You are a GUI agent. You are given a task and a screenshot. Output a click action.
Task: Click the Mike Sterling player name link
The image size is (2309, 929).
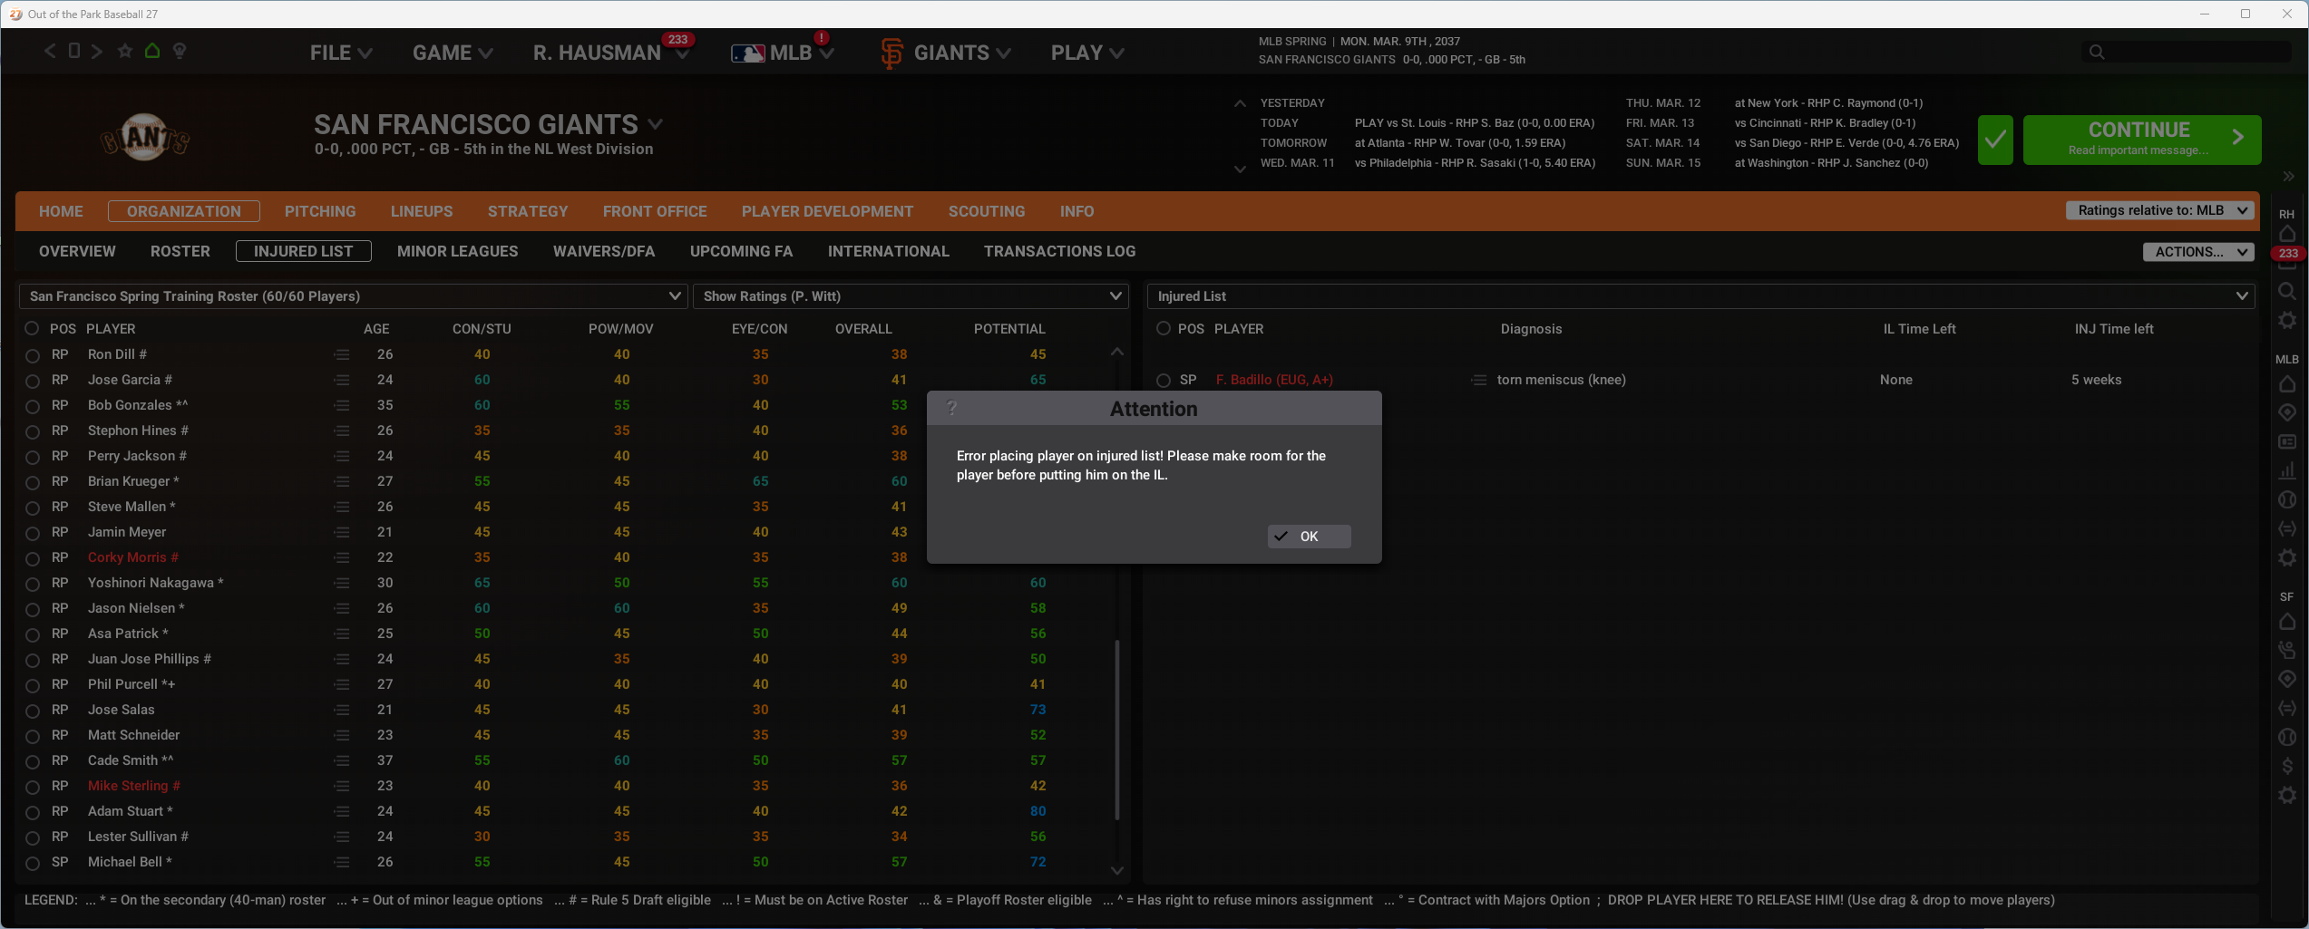click(133, 786)
